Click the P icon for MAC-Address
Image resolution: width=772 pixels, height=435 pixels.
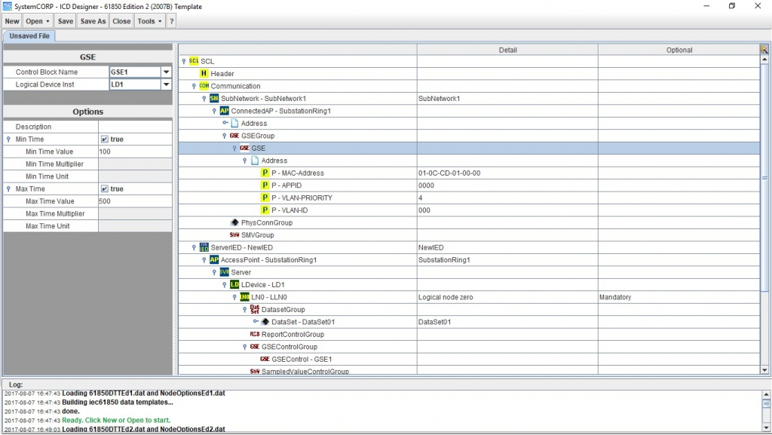tap(265, 173)
